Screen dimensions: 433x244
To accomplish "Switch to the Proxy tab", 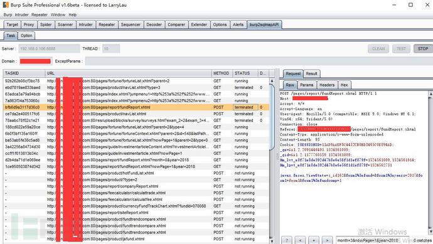I will click(x=29, y=24).
